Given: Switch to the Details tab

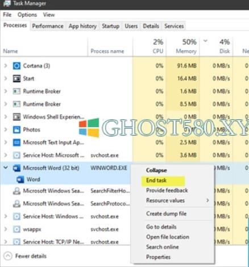Looking at the screenshot, I should 151,26.
